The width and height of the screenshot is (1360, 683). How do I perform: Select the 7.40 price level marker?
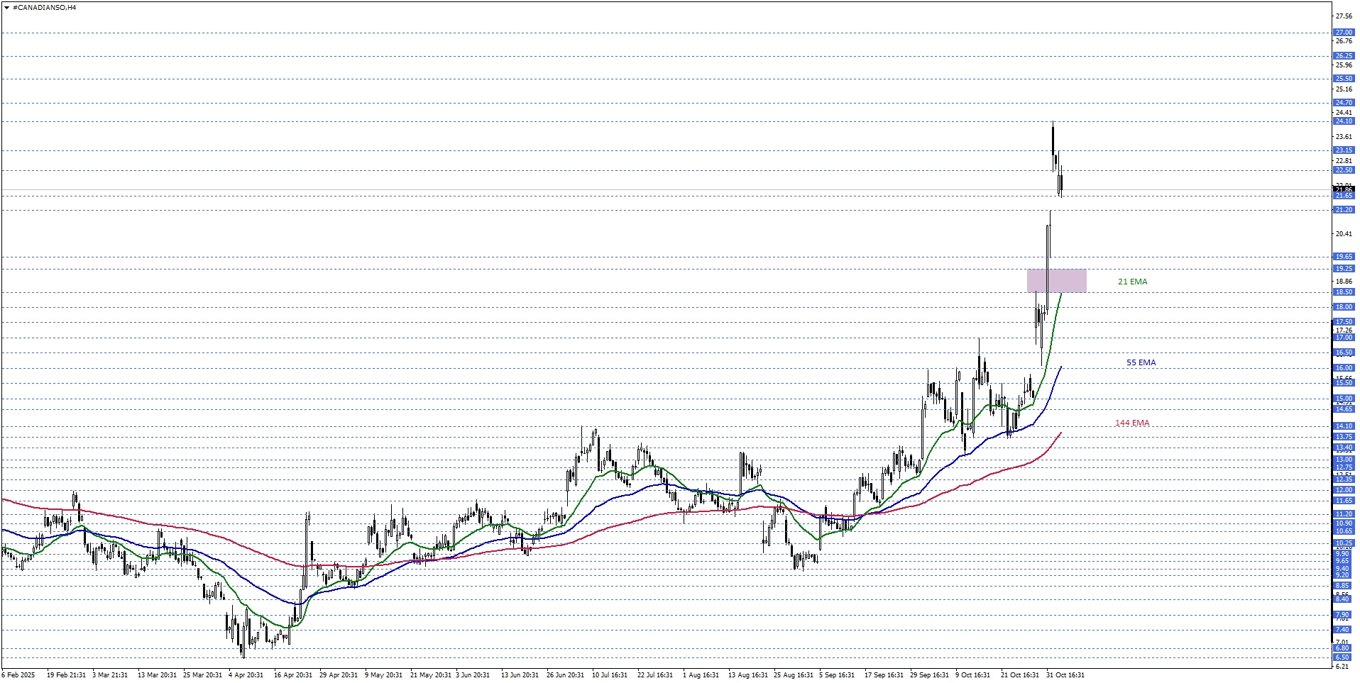(x=1343, y=630)
